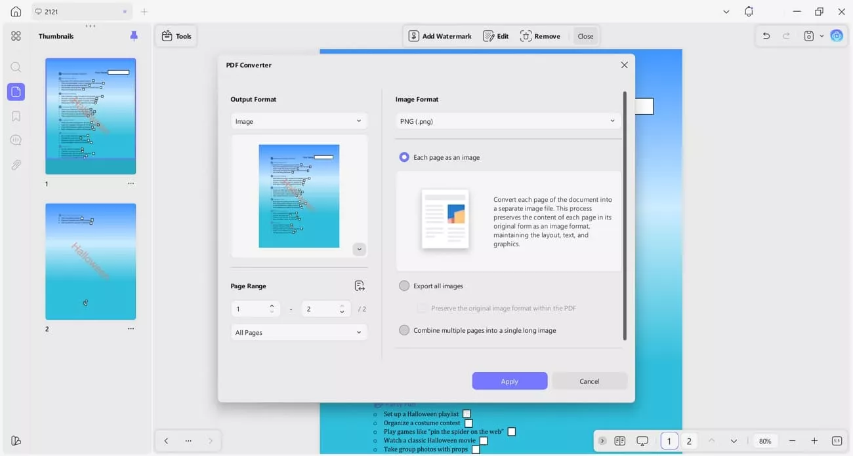
Task: Open the Search panel in the left sidebar
Action: [x=16, y=67]
